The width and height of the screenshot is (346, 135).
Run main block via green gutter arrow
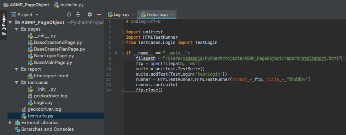pyautogui.click(x=116, y=53)
